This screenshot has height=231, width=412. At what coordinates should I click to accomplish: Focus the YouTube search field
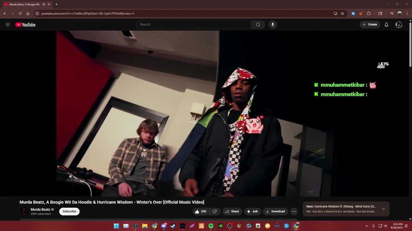[x=194, y=25]
